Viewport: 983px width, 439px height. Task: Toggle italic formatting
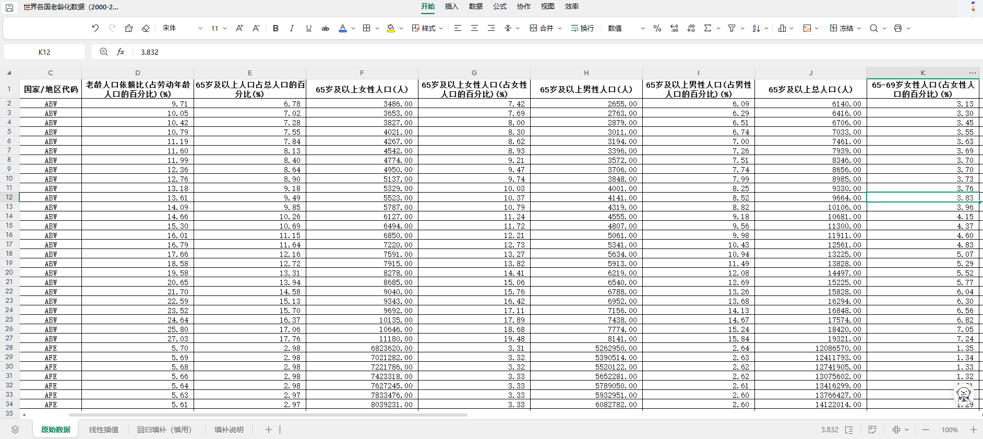pyautogui.click(x=292, y=28)
